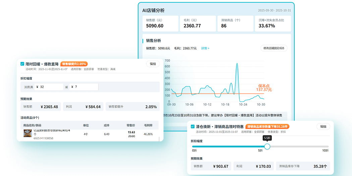Select the 滞销商品（个） summary card
This screenshot has height=176, width=352.
235,23
